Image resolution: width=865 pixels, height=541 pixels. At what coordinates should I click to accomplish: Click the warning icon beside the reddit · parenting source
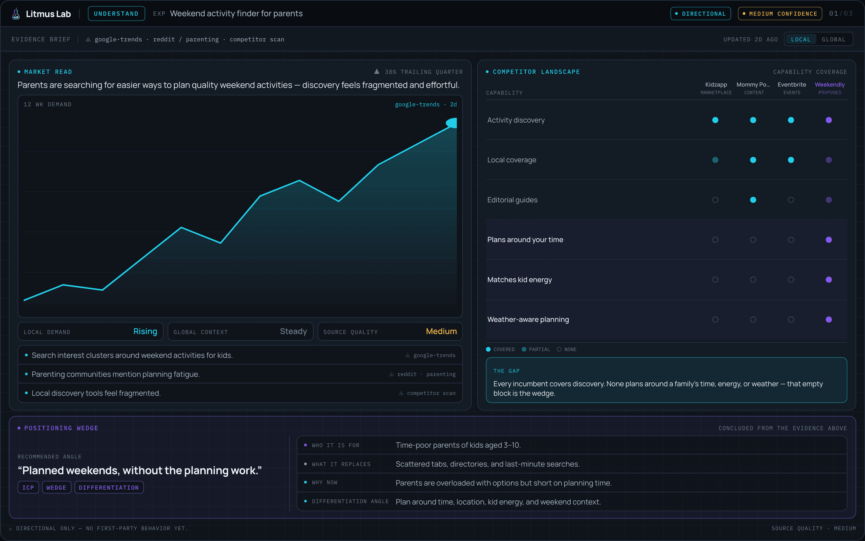pos(391,374)
